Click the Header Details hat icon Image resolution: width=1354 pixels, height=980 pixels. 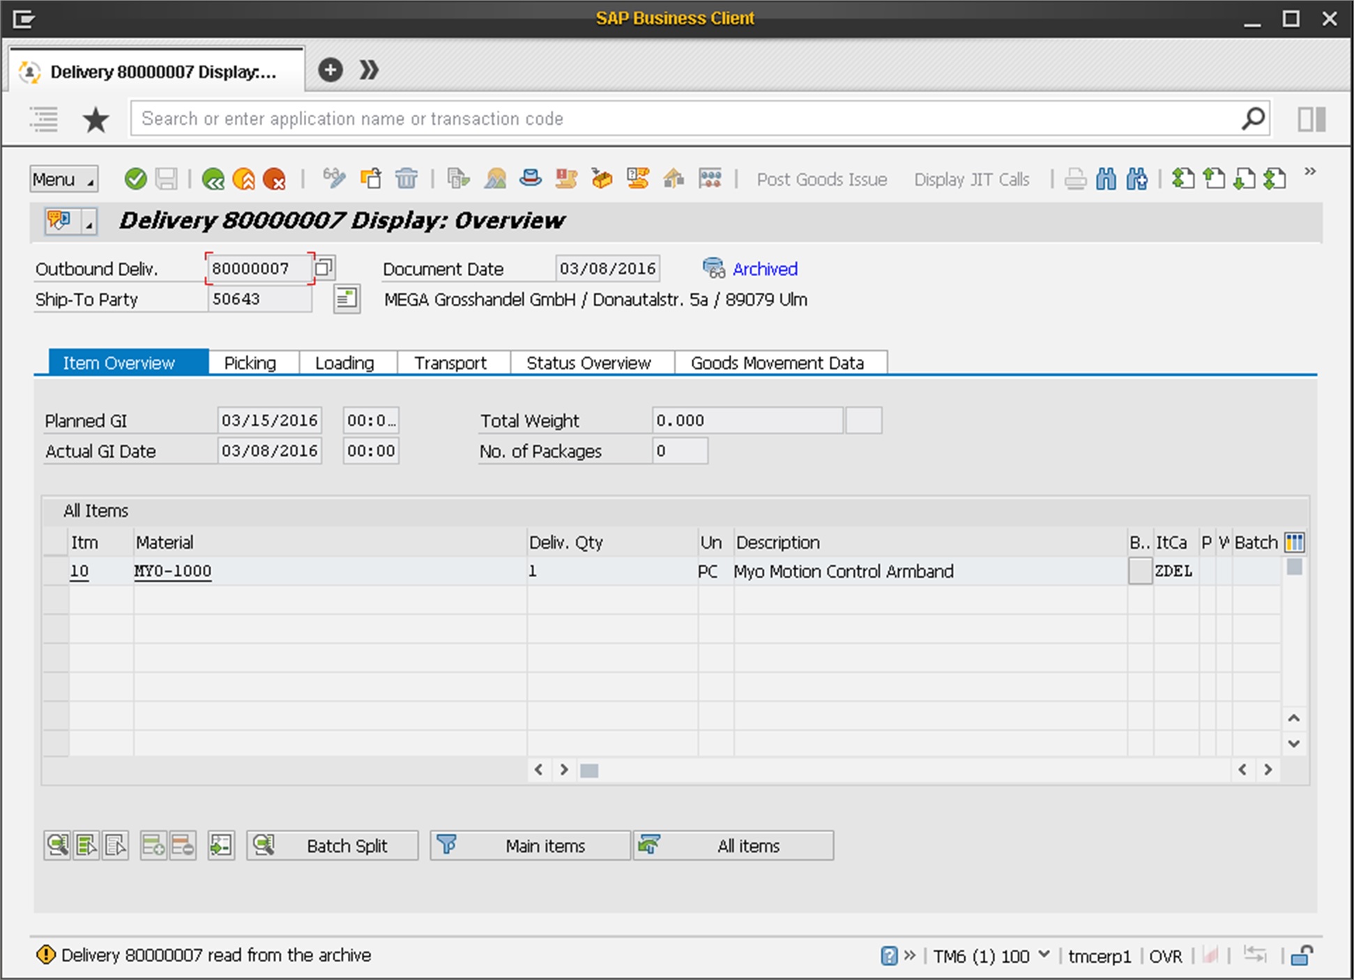pyautogui.click(x=530, y=178)
